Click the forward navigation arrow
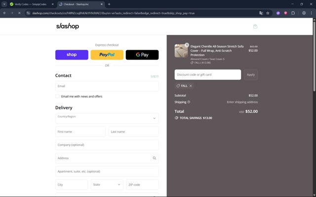 coord(12,13)
